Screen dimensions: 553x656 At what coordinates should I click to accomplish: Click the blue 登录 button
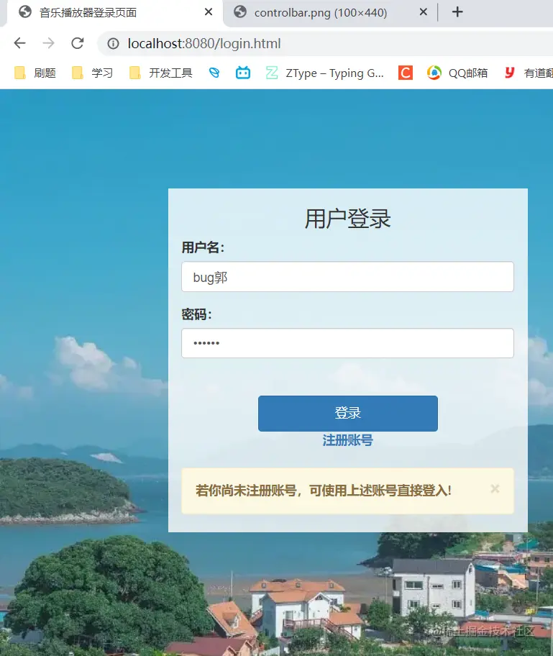(x=348, y=414)
